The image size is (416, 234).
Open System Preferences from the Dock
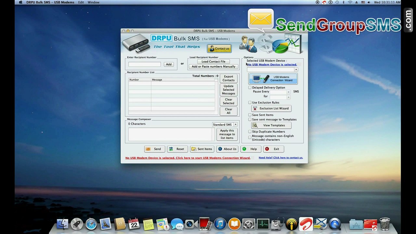(248, 224)
